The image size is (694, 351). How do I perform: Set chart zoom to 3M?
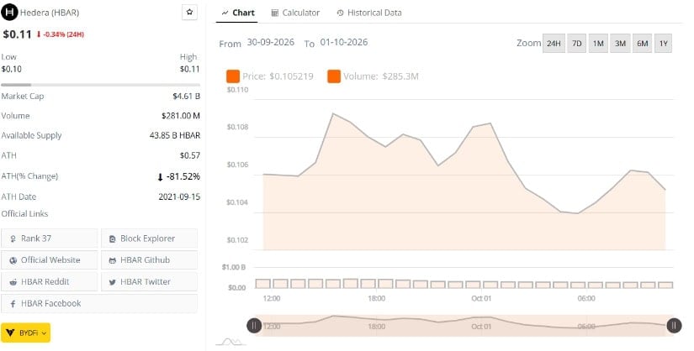[620, 44]
